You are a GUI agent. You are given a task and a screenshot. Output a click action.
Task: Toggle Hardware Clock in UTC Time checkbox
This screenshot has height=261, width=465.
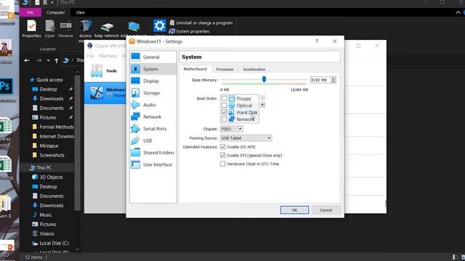(223, 164)
